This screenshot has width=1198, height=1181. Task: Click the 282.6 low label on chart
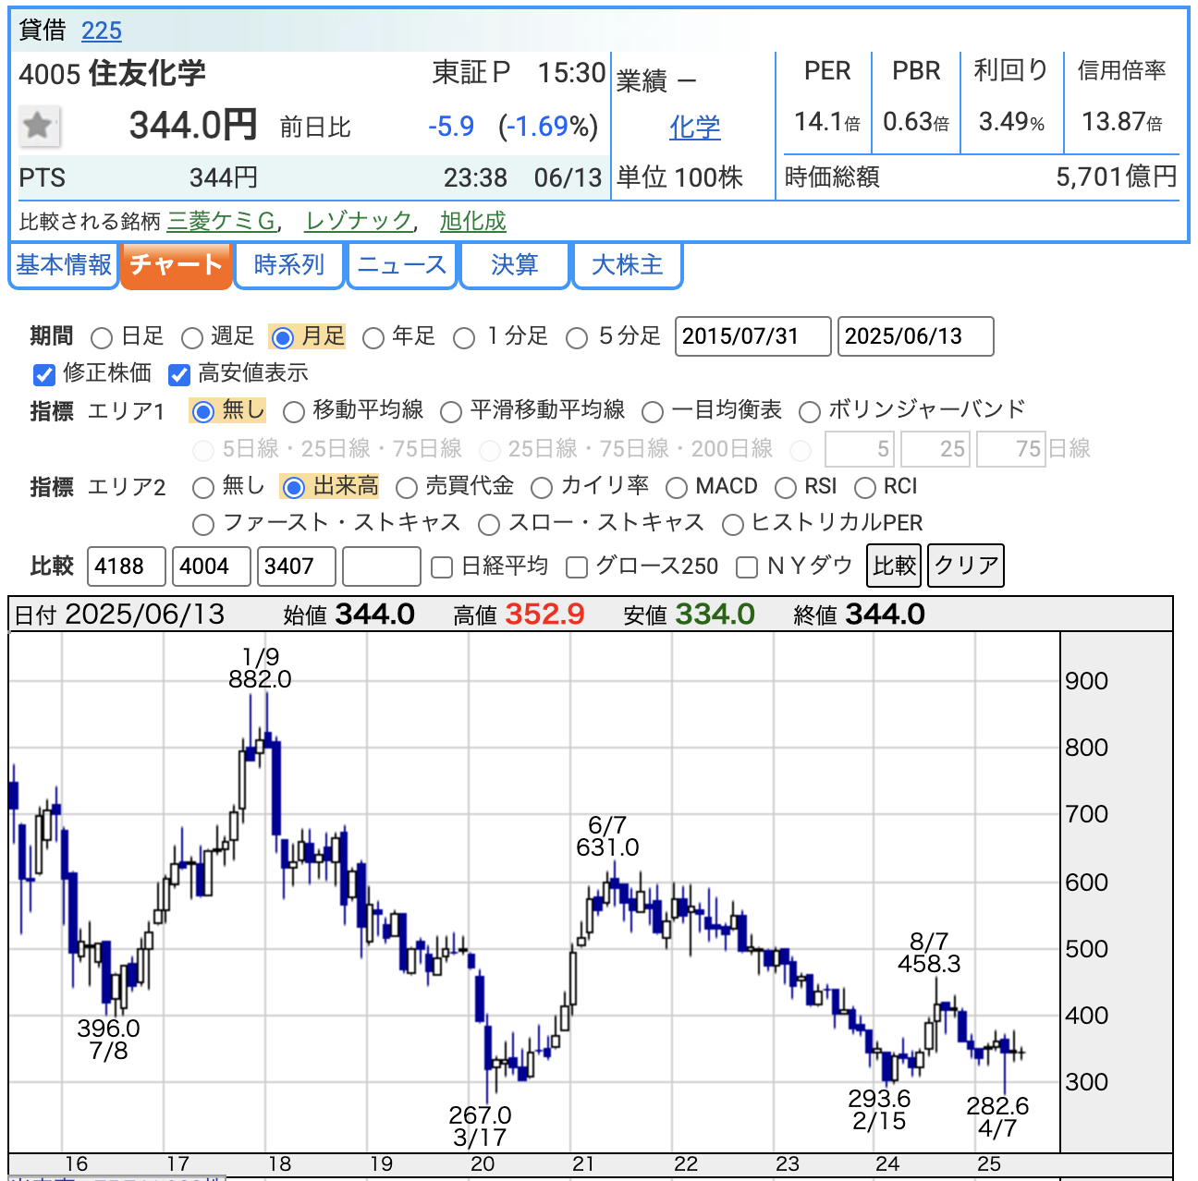(x=997, y=1106)
